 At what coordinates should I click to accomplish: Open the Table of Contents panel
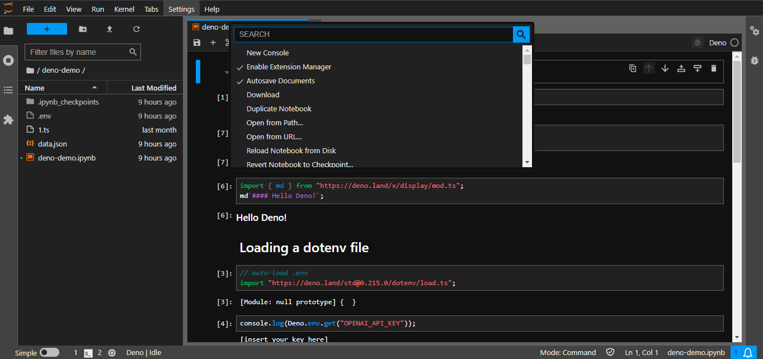click(8, 90)
